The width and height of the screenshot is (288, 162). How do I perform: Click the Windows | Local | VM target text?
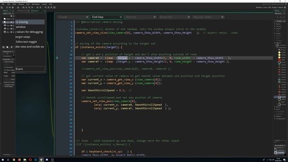pos(269,8)
